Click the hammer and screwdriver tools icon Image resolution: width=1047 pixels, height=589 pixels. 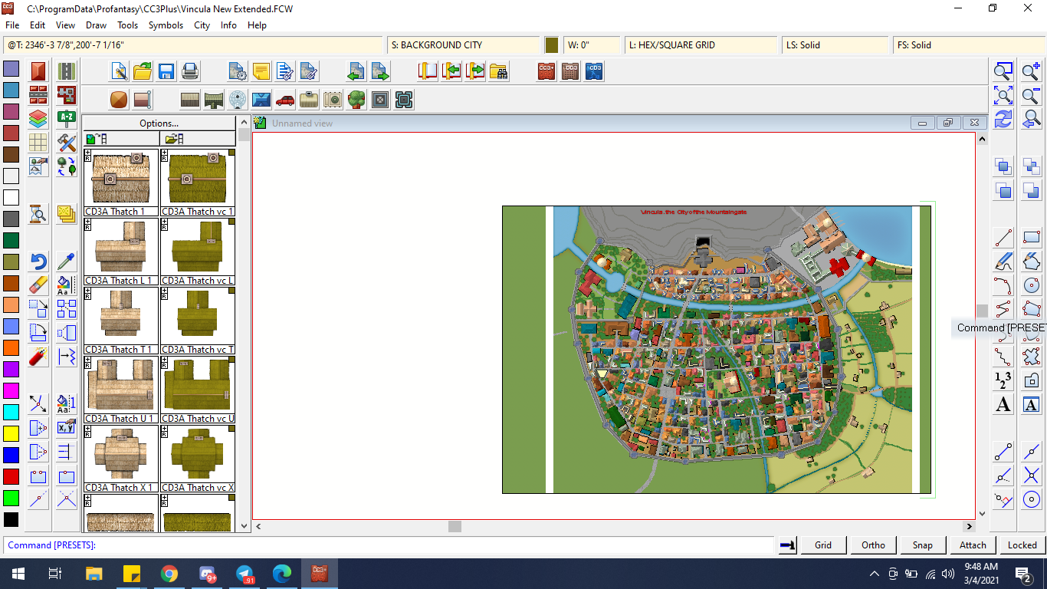[x=67, y=143]
